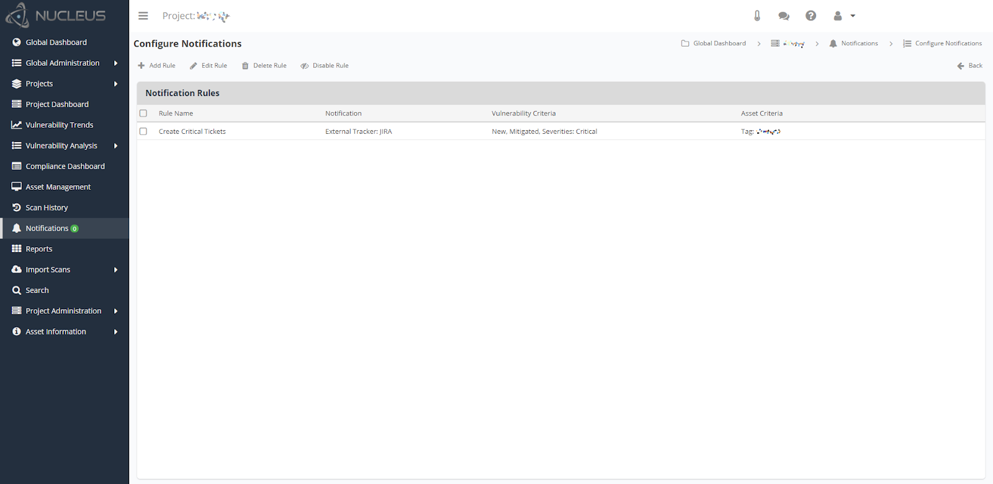The height and width of the screenshot is (484, 993).
Task: Click the plus icon for Add Rule
Action: pyautogui.click(x=142, y=66)
